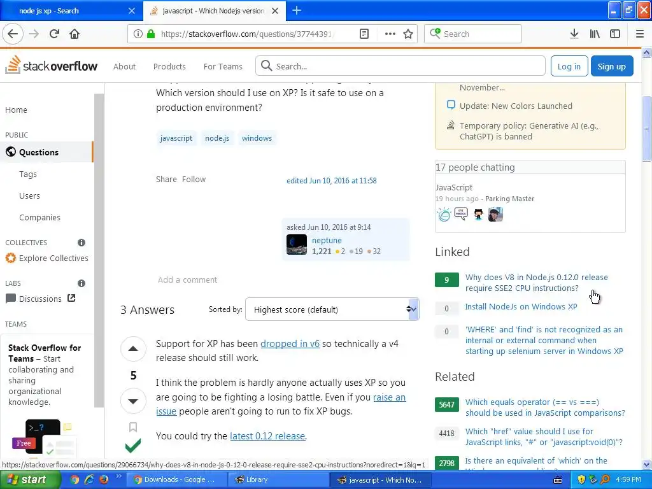Click the Stack Overflow logo
Image resolution: width=652 pixels, height=489 pixels.
click(x=52, y=66)
